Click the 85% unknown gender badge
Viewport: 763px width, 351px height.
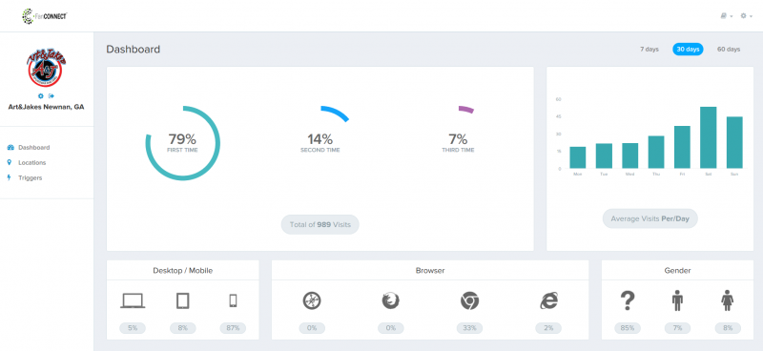[x=628, y=328]
